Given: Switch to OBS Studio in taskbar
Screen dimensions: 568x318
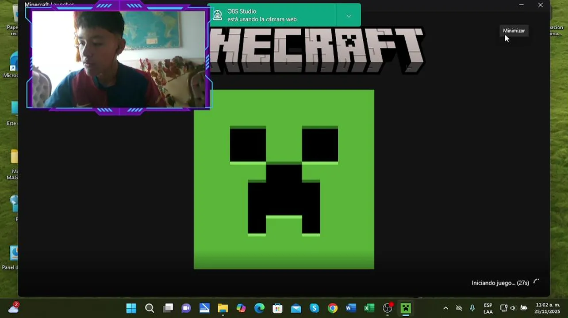Looking at the screenshot, I should 388,308.
